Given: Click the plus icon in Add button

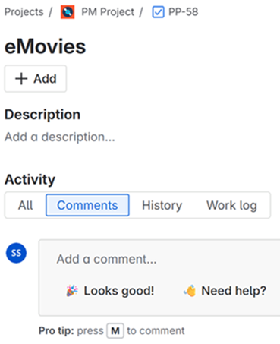Looking at the screenshot, I should 21,79.
